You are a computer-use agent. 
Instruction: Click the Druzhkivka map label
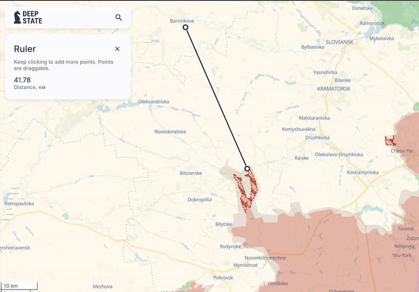click(317, 138)
